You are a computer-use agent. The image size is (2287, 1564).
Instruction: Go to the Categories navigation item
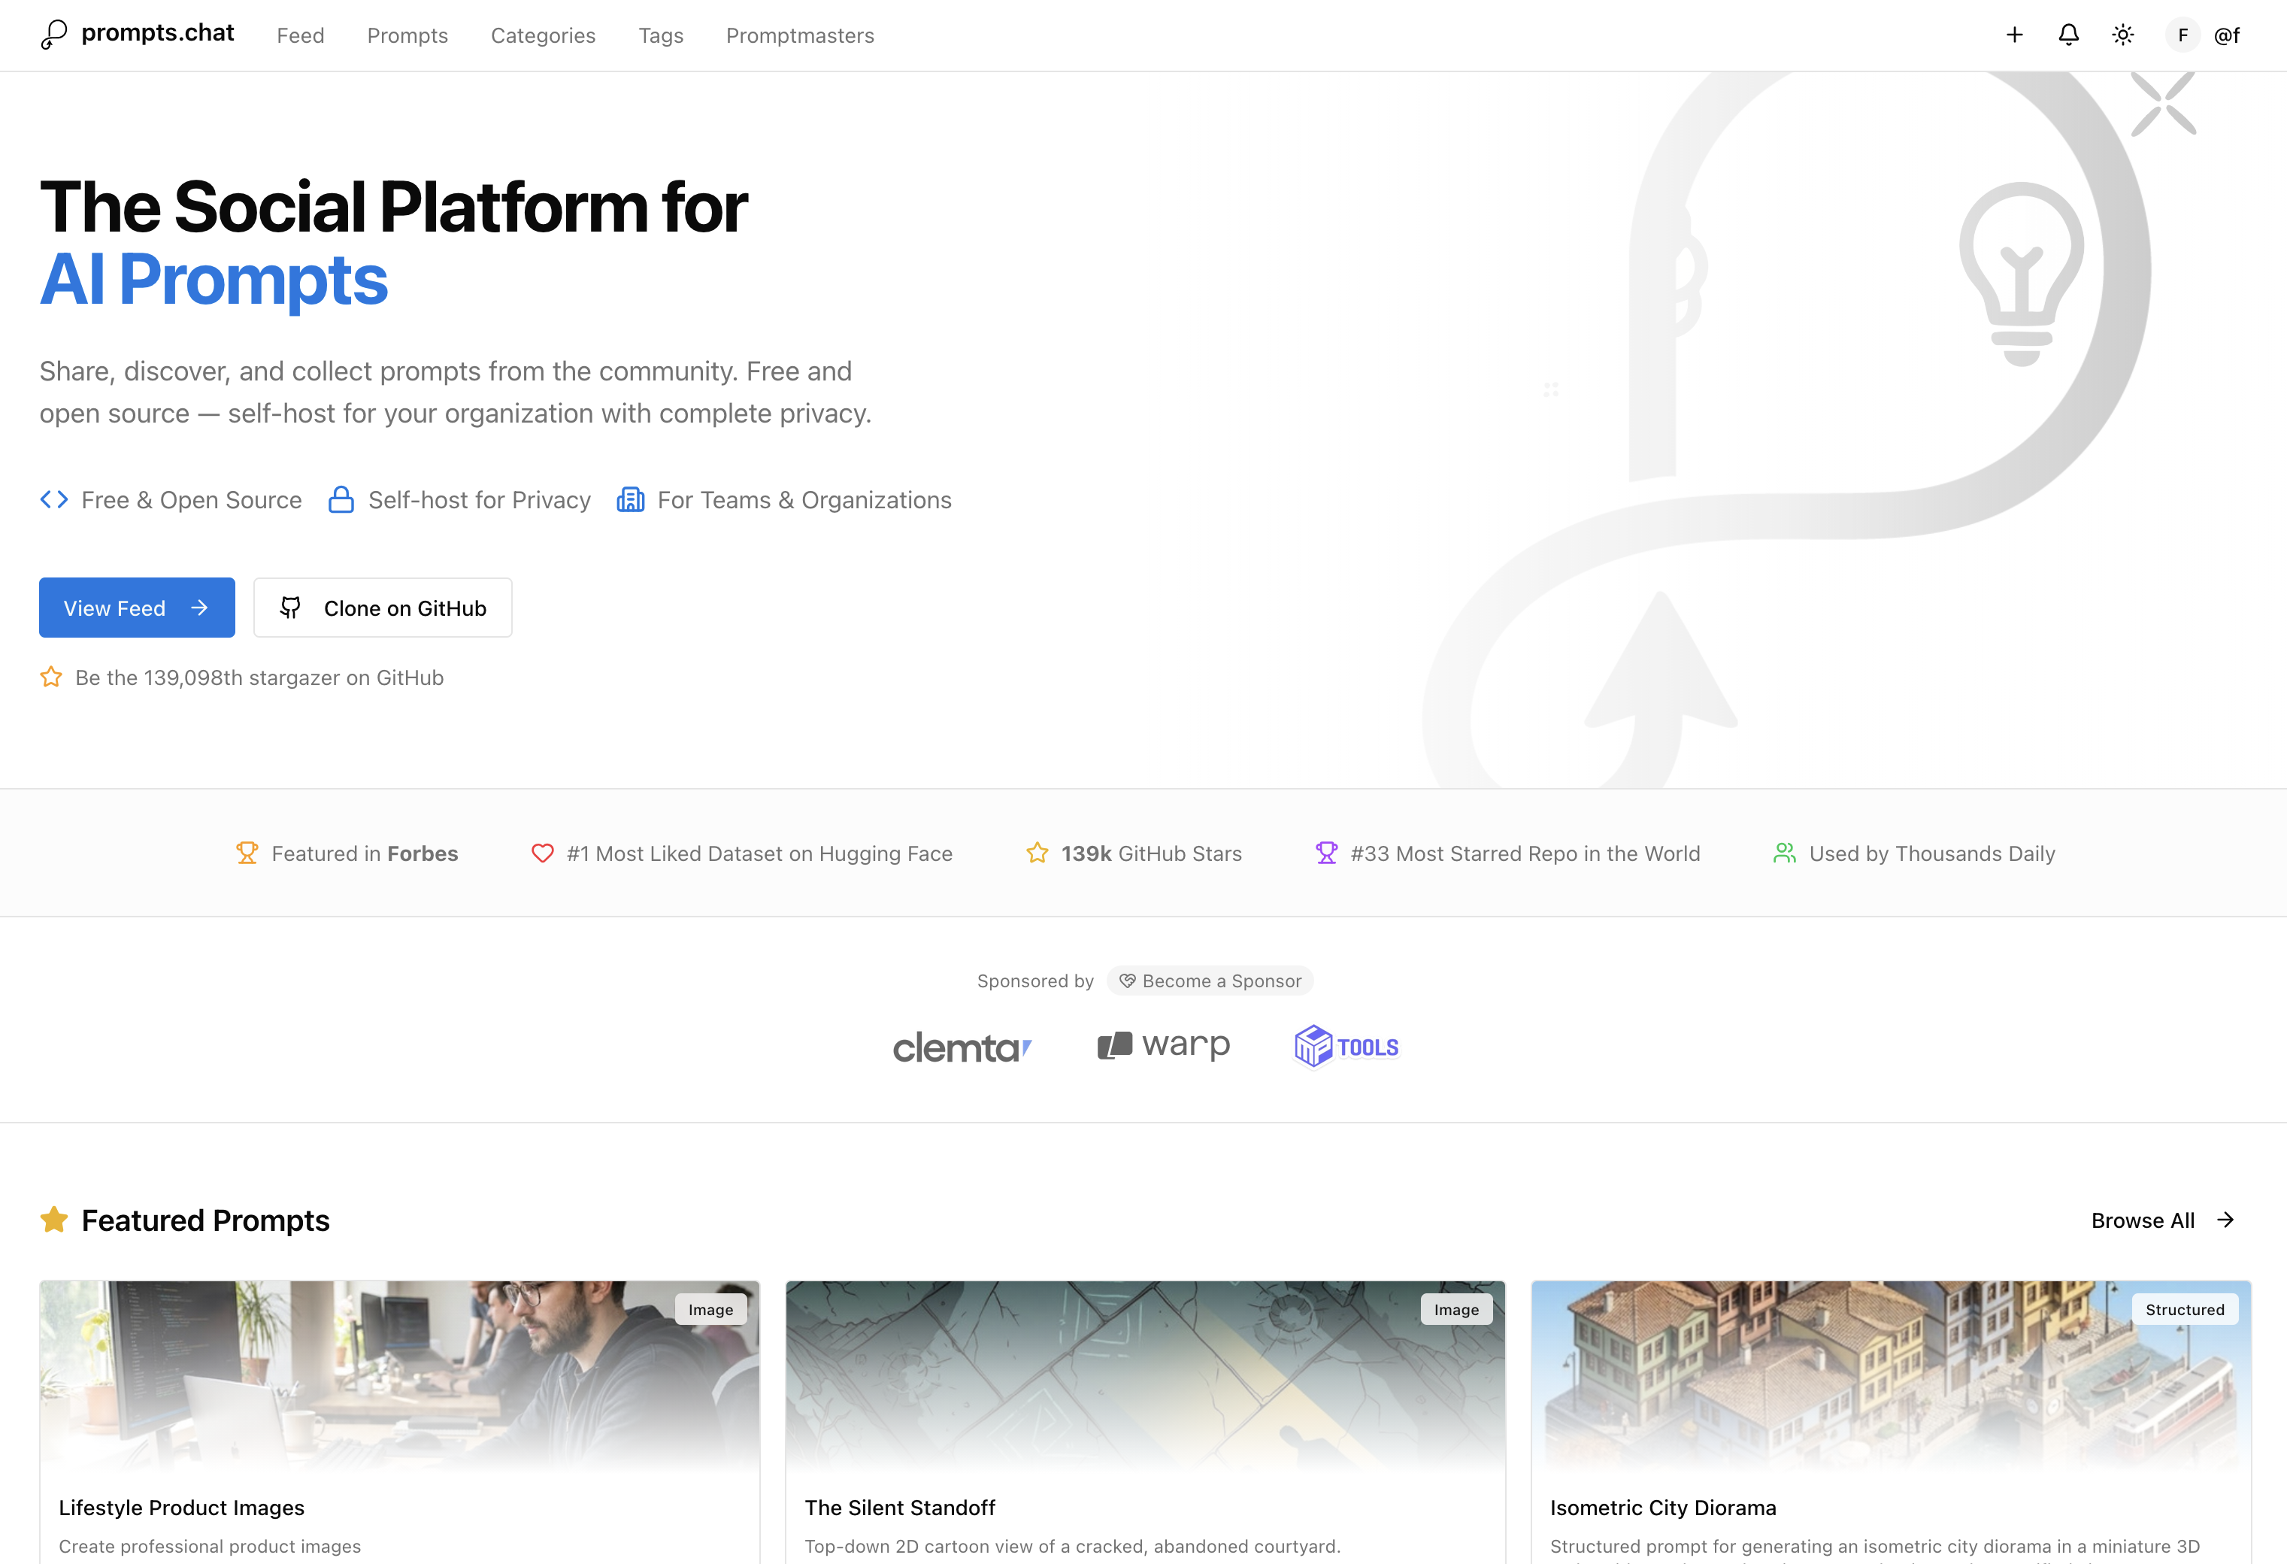542,35
